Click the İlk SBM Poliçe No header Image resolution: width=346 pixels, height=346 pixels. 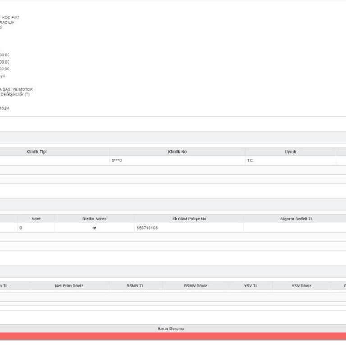click(x=189, y=219)
